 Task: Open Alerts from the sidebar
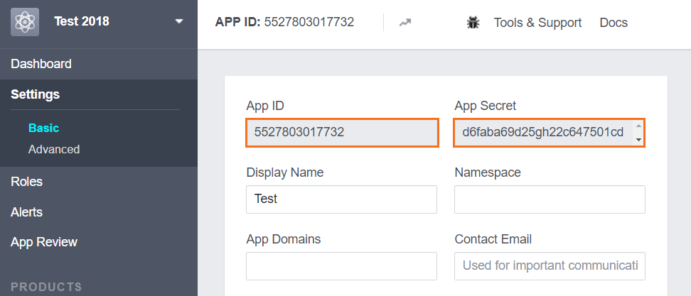pyautogui.click(x=27, y=212)
